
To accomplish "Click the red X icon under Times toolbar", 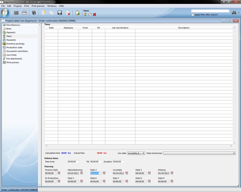I will click(95, 14).
